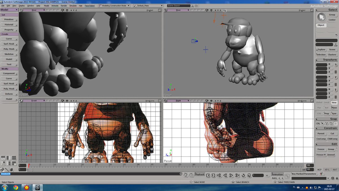
Task: Click camera icon in Front viewport header
Action: pos(63,101)
